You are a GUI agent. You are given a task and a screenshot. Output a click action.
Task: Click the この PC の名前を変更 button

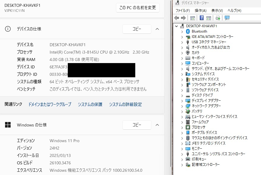click(138, 8)
